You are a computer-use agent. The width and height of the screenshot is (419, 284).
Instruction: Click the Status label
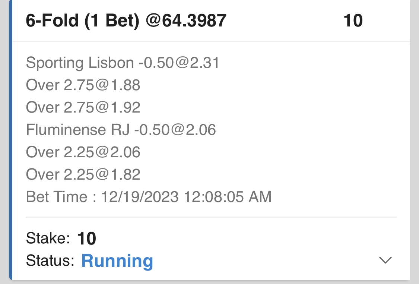pos(50,261)
